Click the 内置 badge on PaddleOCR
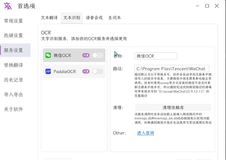226x160 pixels. click(x=86, y=71)
